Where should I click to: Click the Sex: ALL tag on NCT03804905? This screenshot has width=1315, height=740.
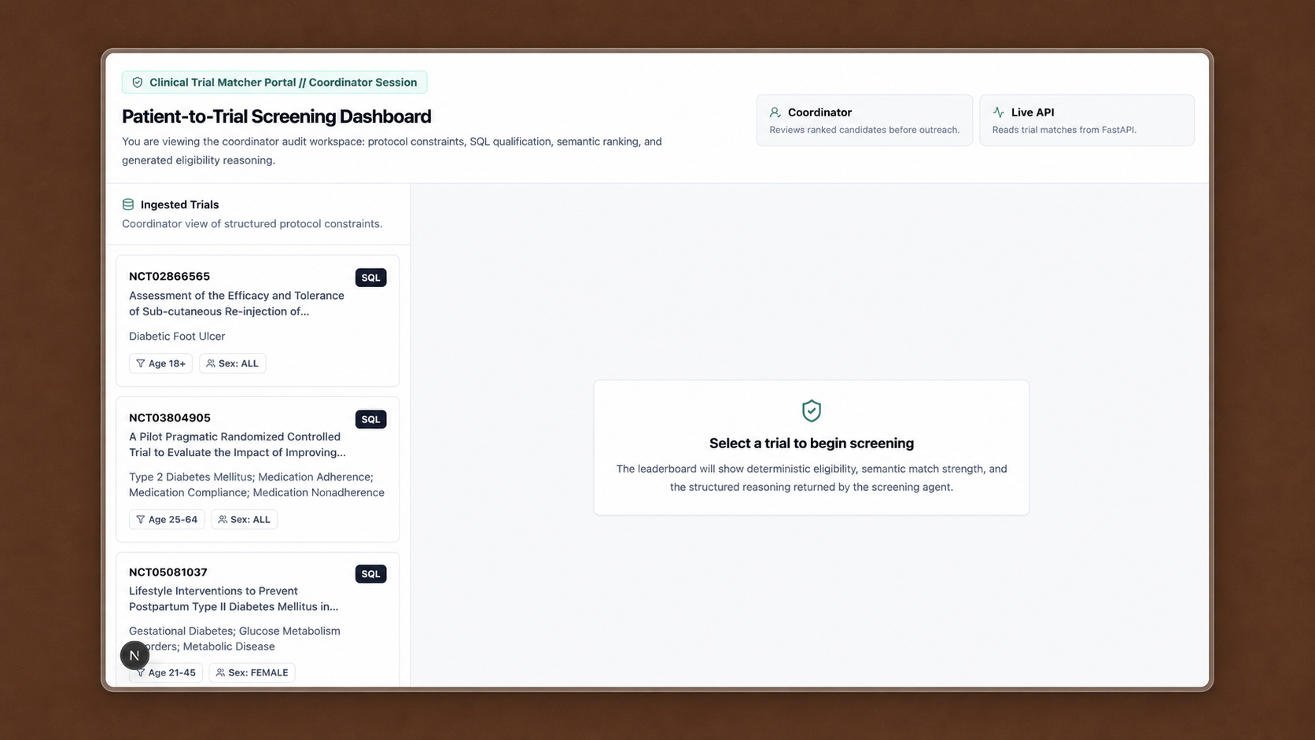click(x=245, y=520)
